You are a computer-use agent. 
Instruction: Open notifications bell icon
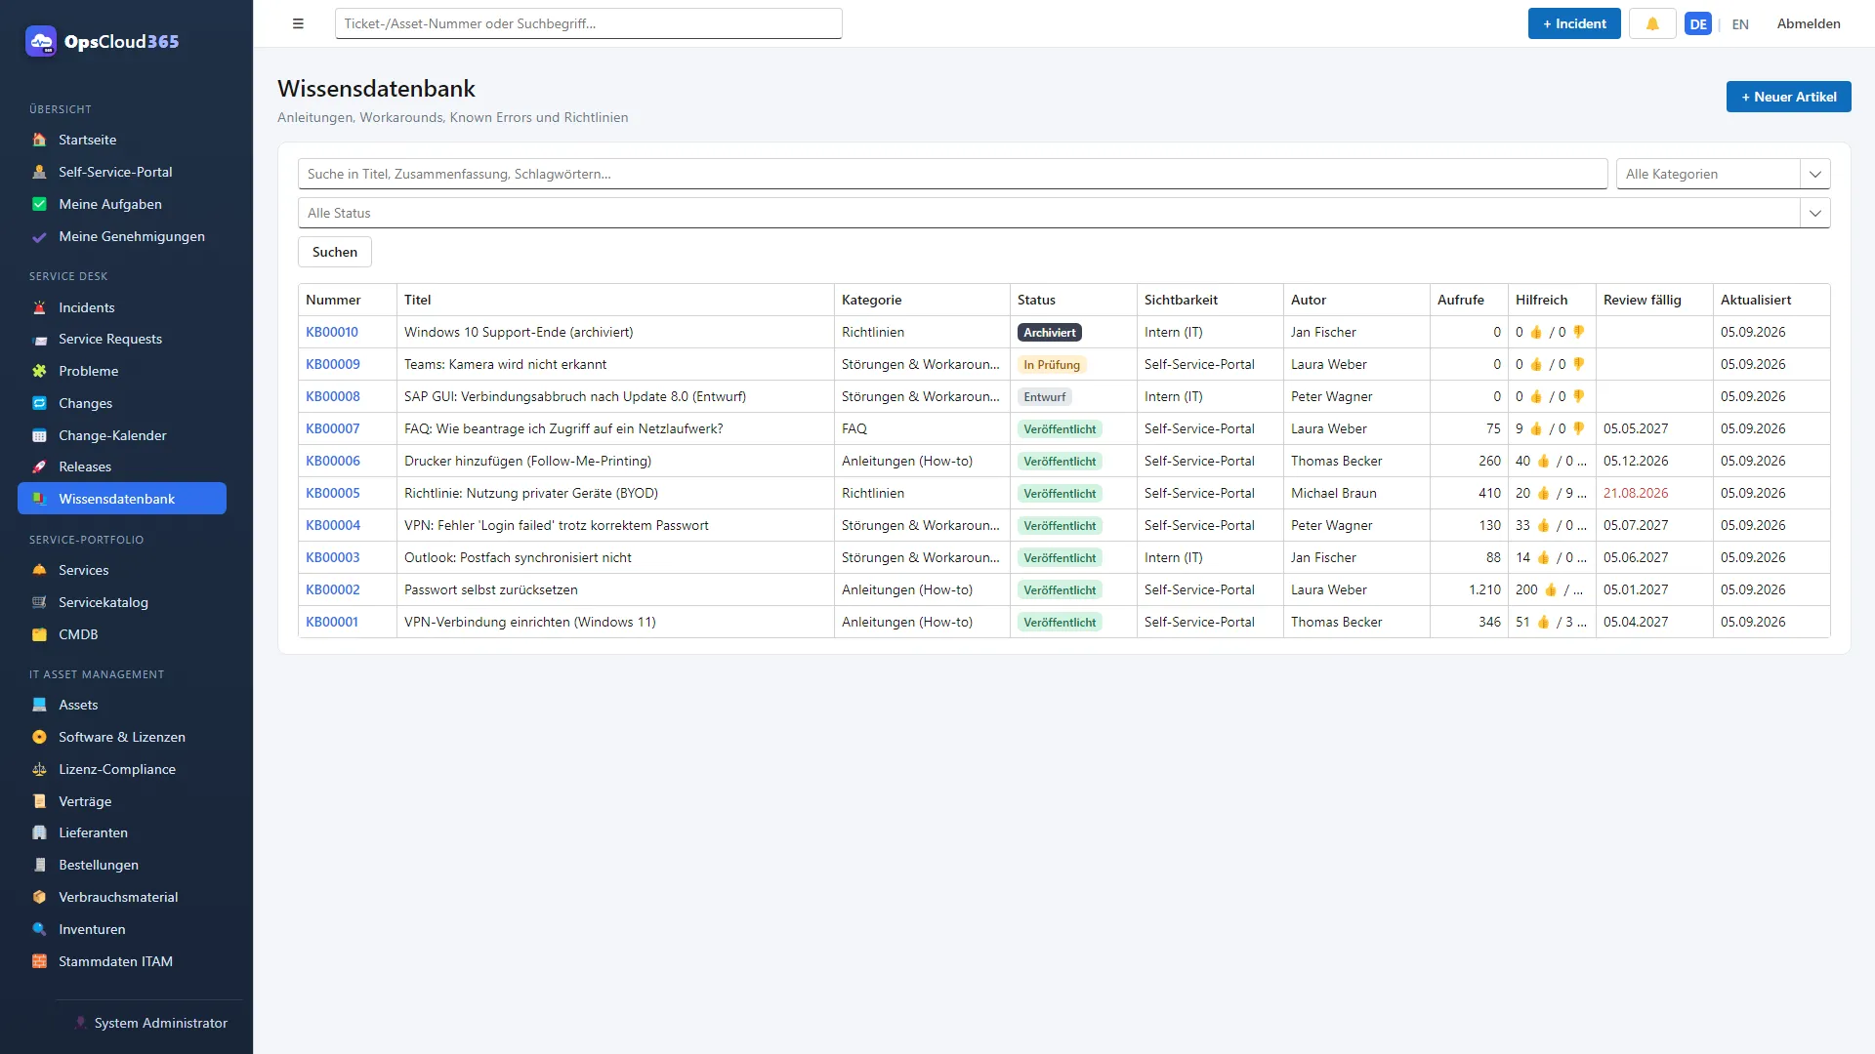[1652, 23]
